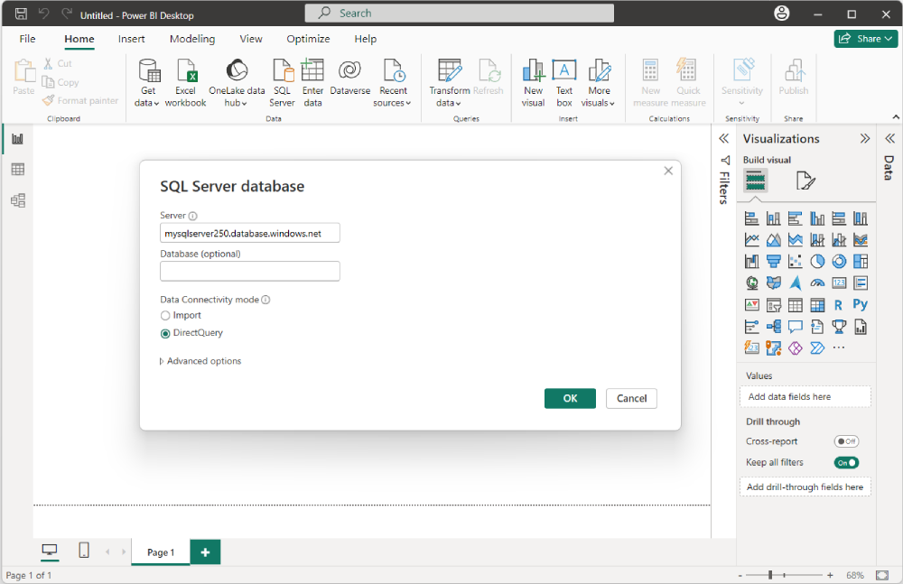Switch to Table view in left sidebar

18,170
